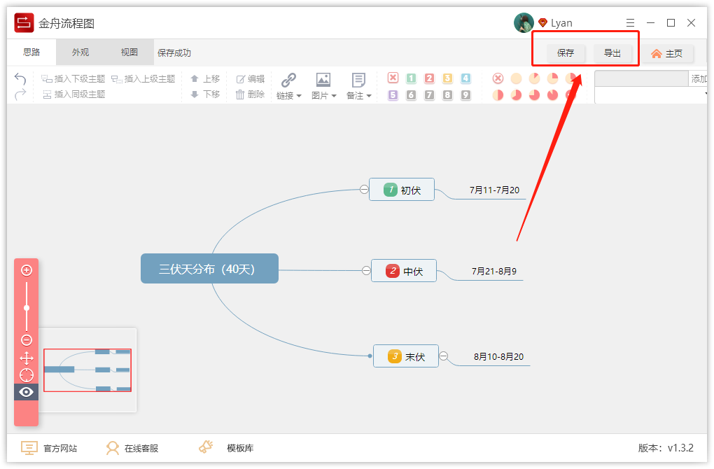Click the note page icon

click(358, 80)
